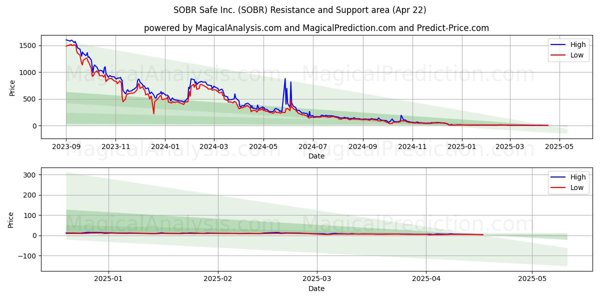
Task: Click the '2023-09' tick label on the top chart
Action: (x=66, y=146)
